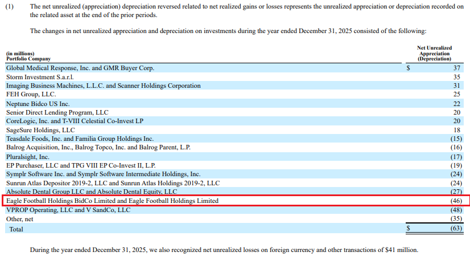Image resolution: width=470 pixels, height=260 pixels.
Task: Click the 'SageSure Holdings, LLC' entry
Action: (x=40, y=131)
